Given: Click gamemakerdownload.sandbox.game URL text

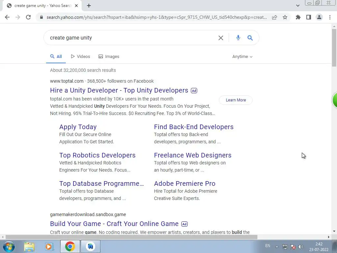Looking at the screenshot, I should click(88, 214).
